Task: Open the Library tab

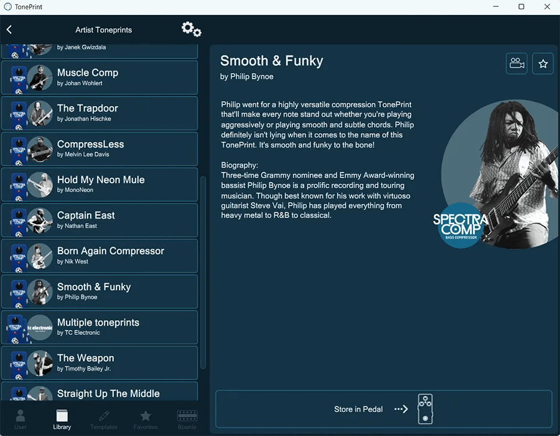Action: coord(62,419)
